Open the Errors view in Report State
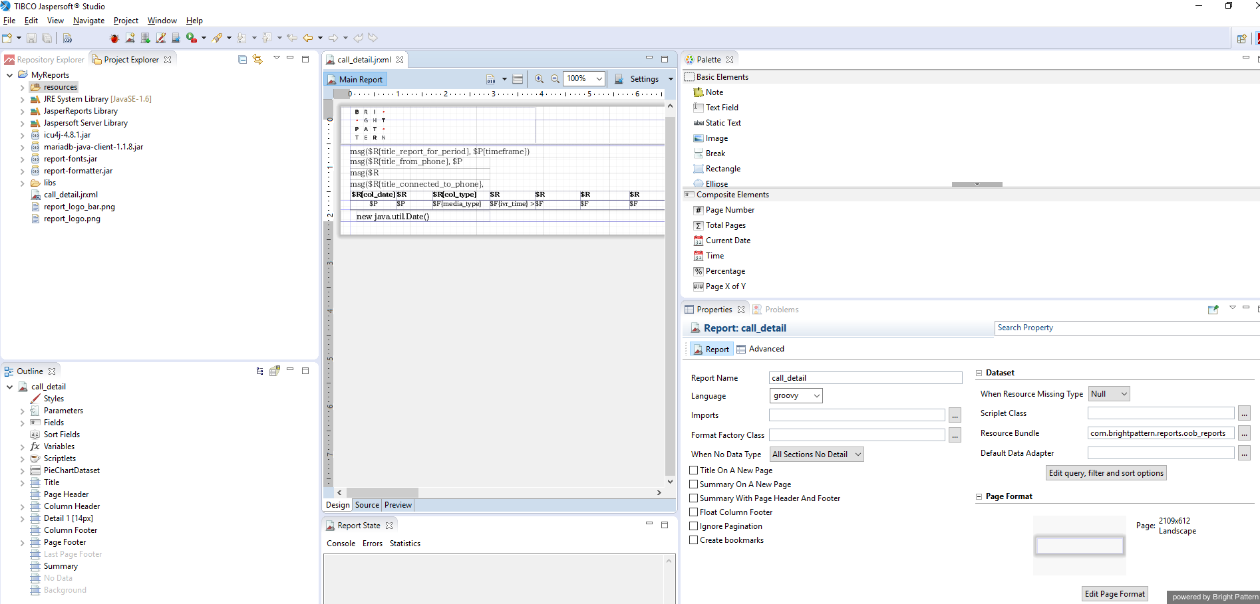Screen dimensions: 1260x604 pos(373,544)
